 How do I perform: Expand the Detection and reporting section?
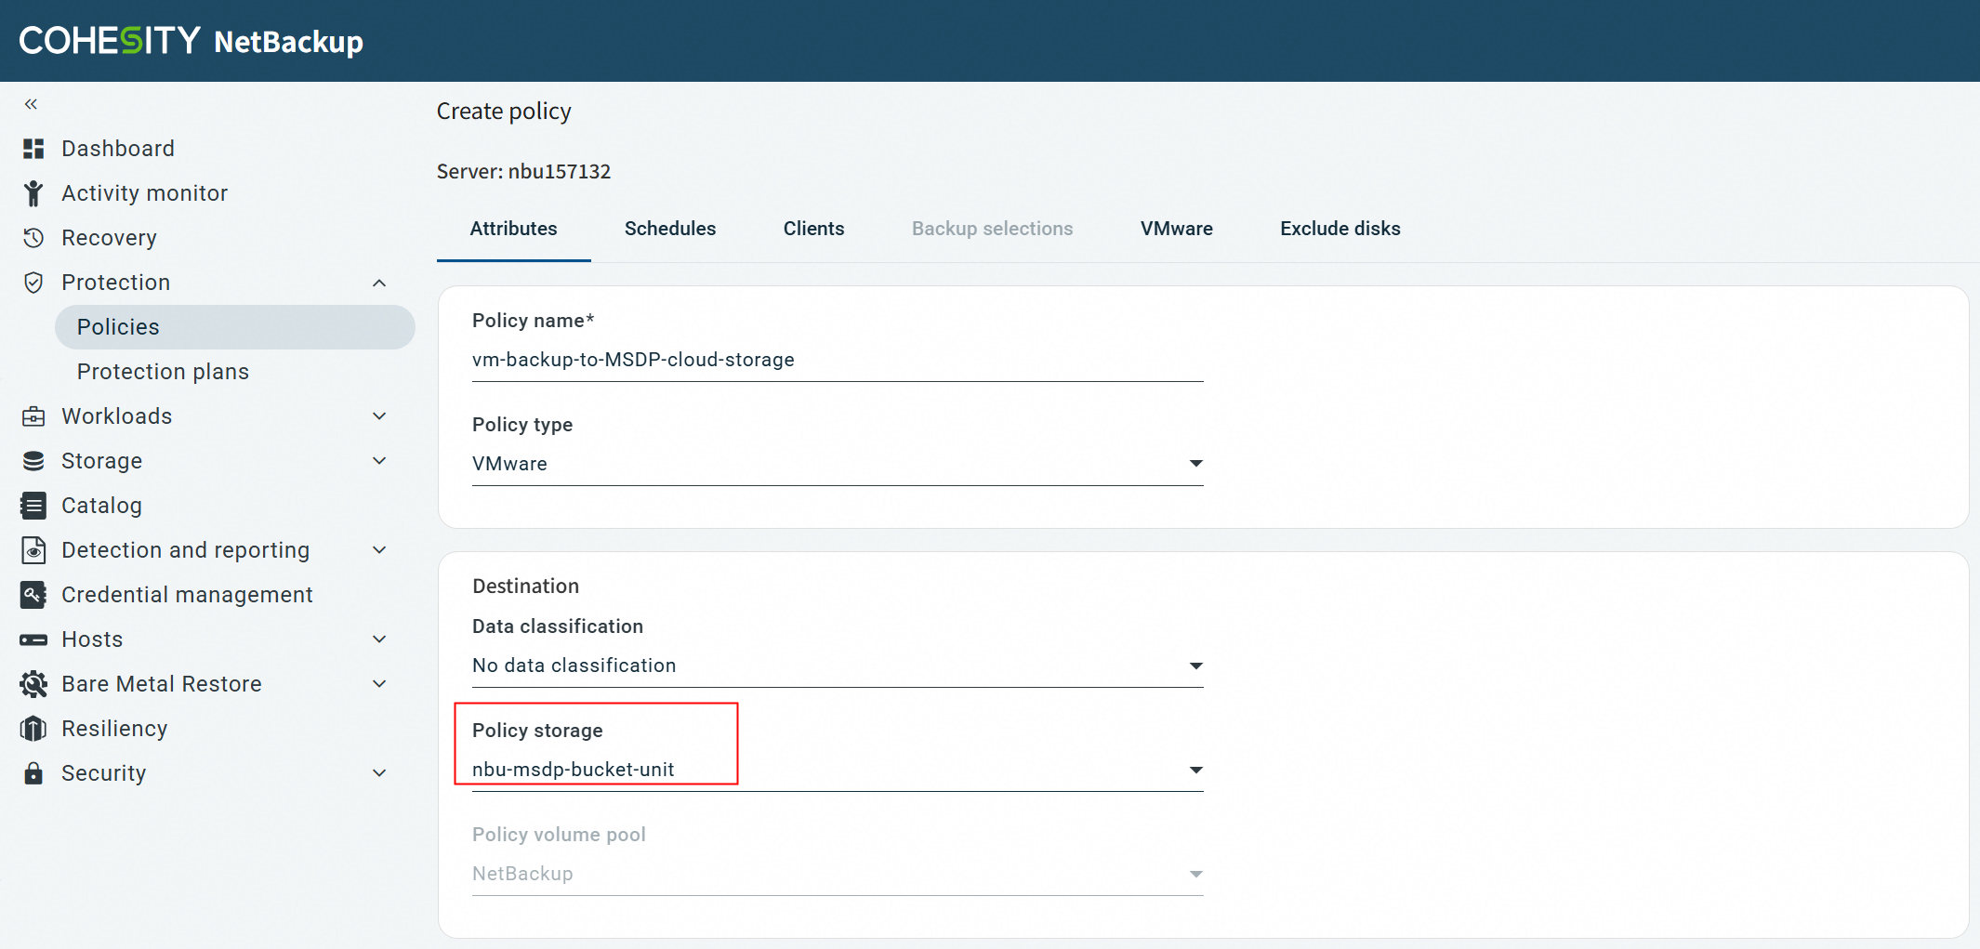click(379, 550)
